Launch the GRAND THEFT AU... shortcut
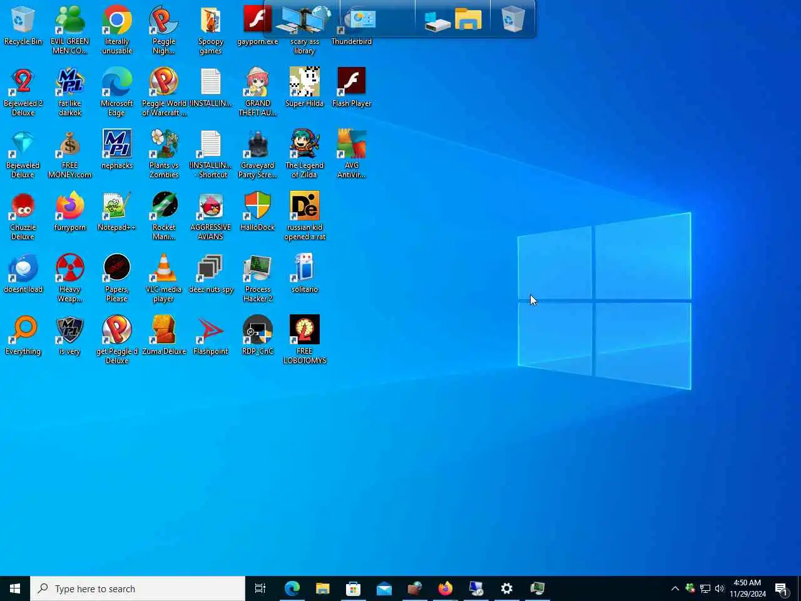801x601 pixels. [258, 91]
